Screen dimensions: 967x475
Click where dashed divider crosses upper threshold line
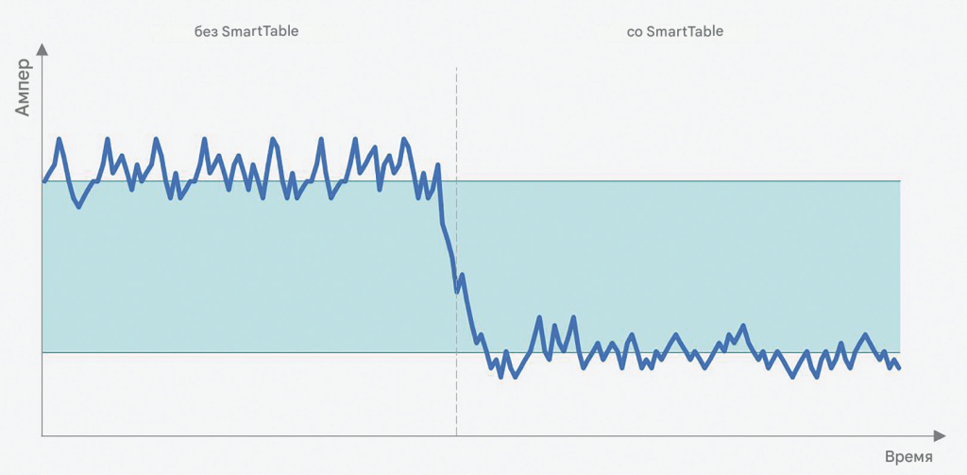(x=456, y=180)
